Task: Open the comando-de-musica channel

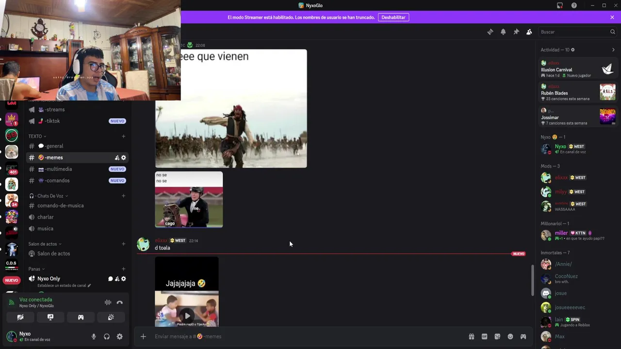Action: click(77, 206)
